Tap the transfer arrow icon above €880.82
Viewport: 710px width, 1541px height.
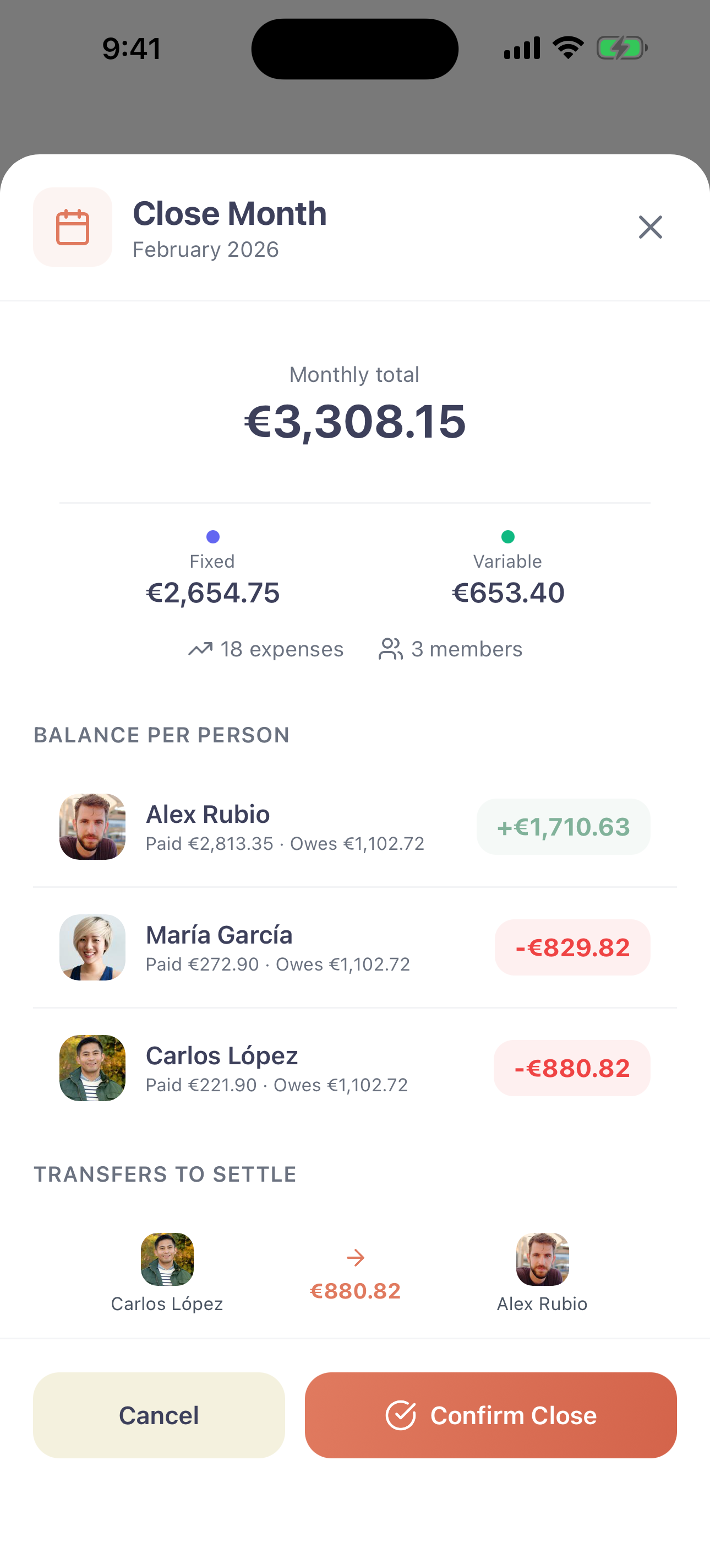tap(356, 1258)
